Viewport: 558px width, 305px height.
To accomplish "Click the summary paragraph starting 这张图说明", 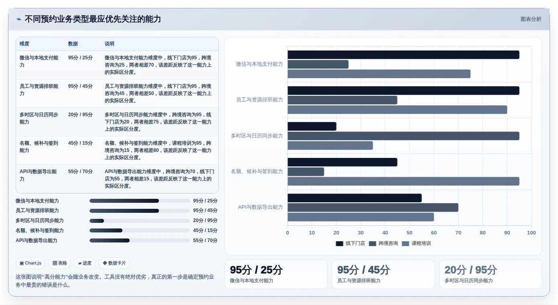I will [115, 281].
